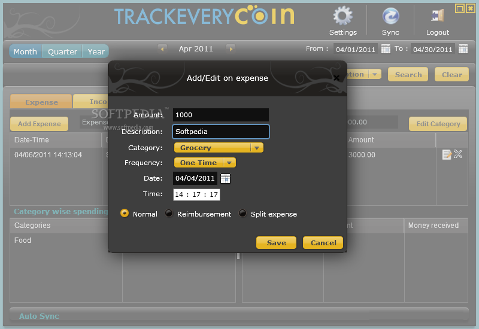
Task: Click the Auto Sync panel header
Action: point(239,316)
